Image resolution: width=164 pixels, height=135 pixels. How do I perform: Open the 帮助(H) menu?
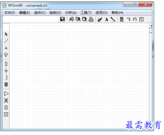click(117, 13)
